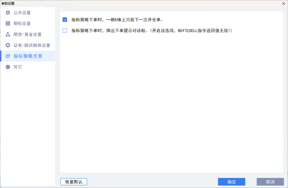Confirm settings with the 确定 button
Viewport: 288px width, 188px height.
click(x=231, y=182)
